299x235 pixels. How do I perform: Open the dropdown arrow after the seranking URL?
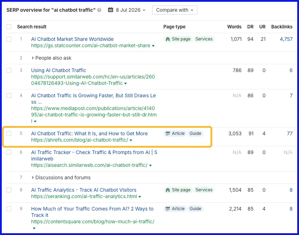140,197
